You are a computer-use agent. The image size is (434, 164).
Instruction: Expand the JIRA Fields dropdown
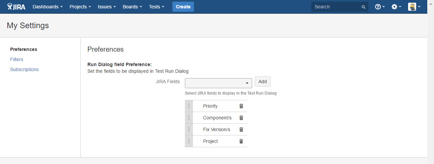219,83
